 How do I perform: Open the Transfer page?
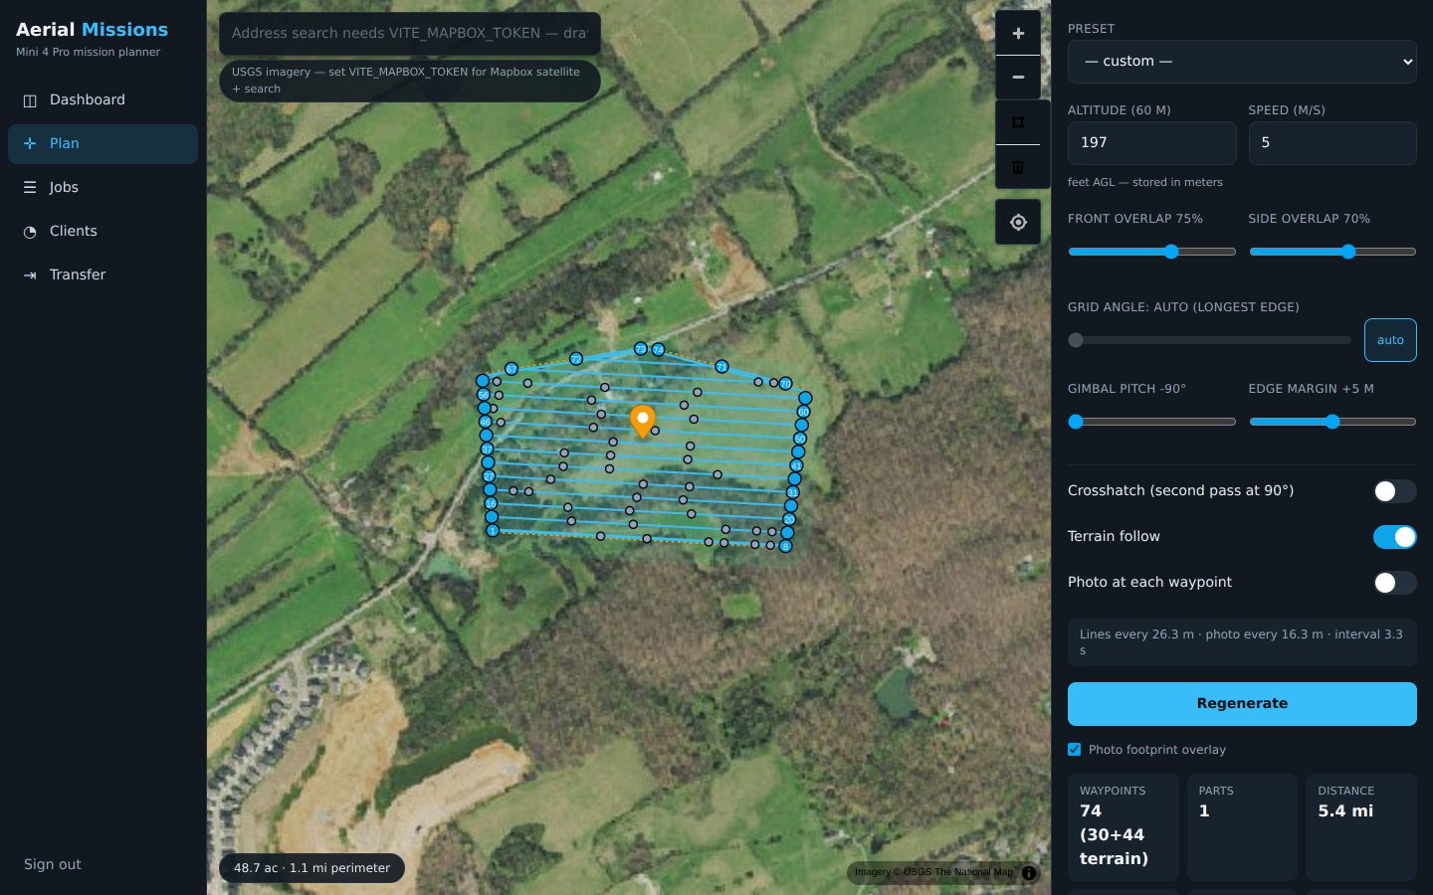102,274
